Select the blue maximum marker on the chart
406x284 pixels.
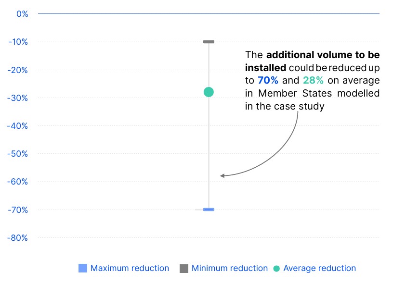coord(209,210)
